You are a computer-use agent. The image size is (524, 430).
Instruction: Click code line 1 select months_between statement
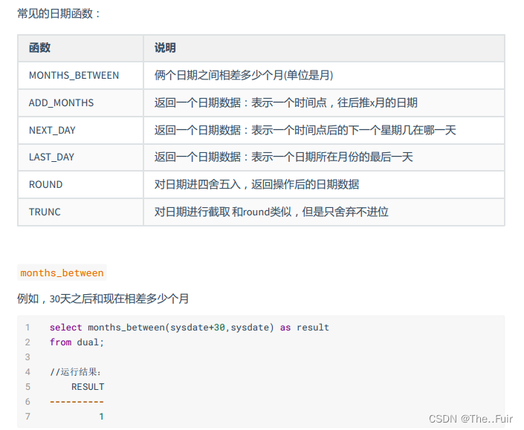coord(189,328)
